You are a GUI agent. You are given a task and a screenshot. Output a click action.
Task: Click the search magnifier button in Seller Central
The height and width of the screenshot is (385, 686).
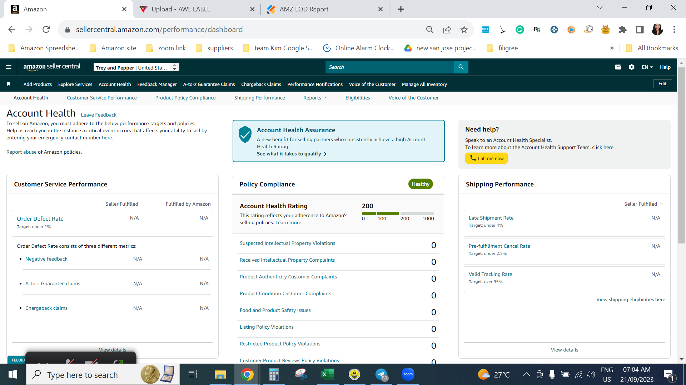point(461,67)
